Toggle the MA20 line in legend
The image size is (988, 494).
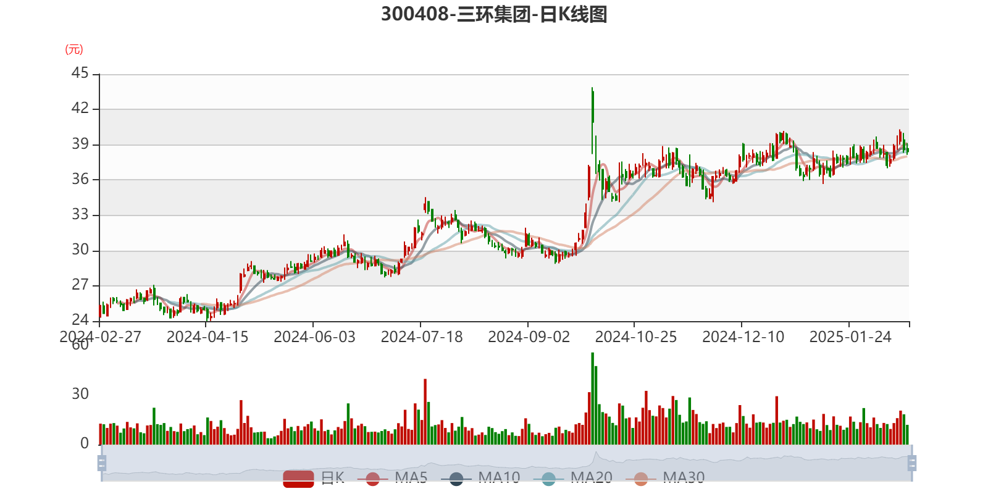[573, 478]
